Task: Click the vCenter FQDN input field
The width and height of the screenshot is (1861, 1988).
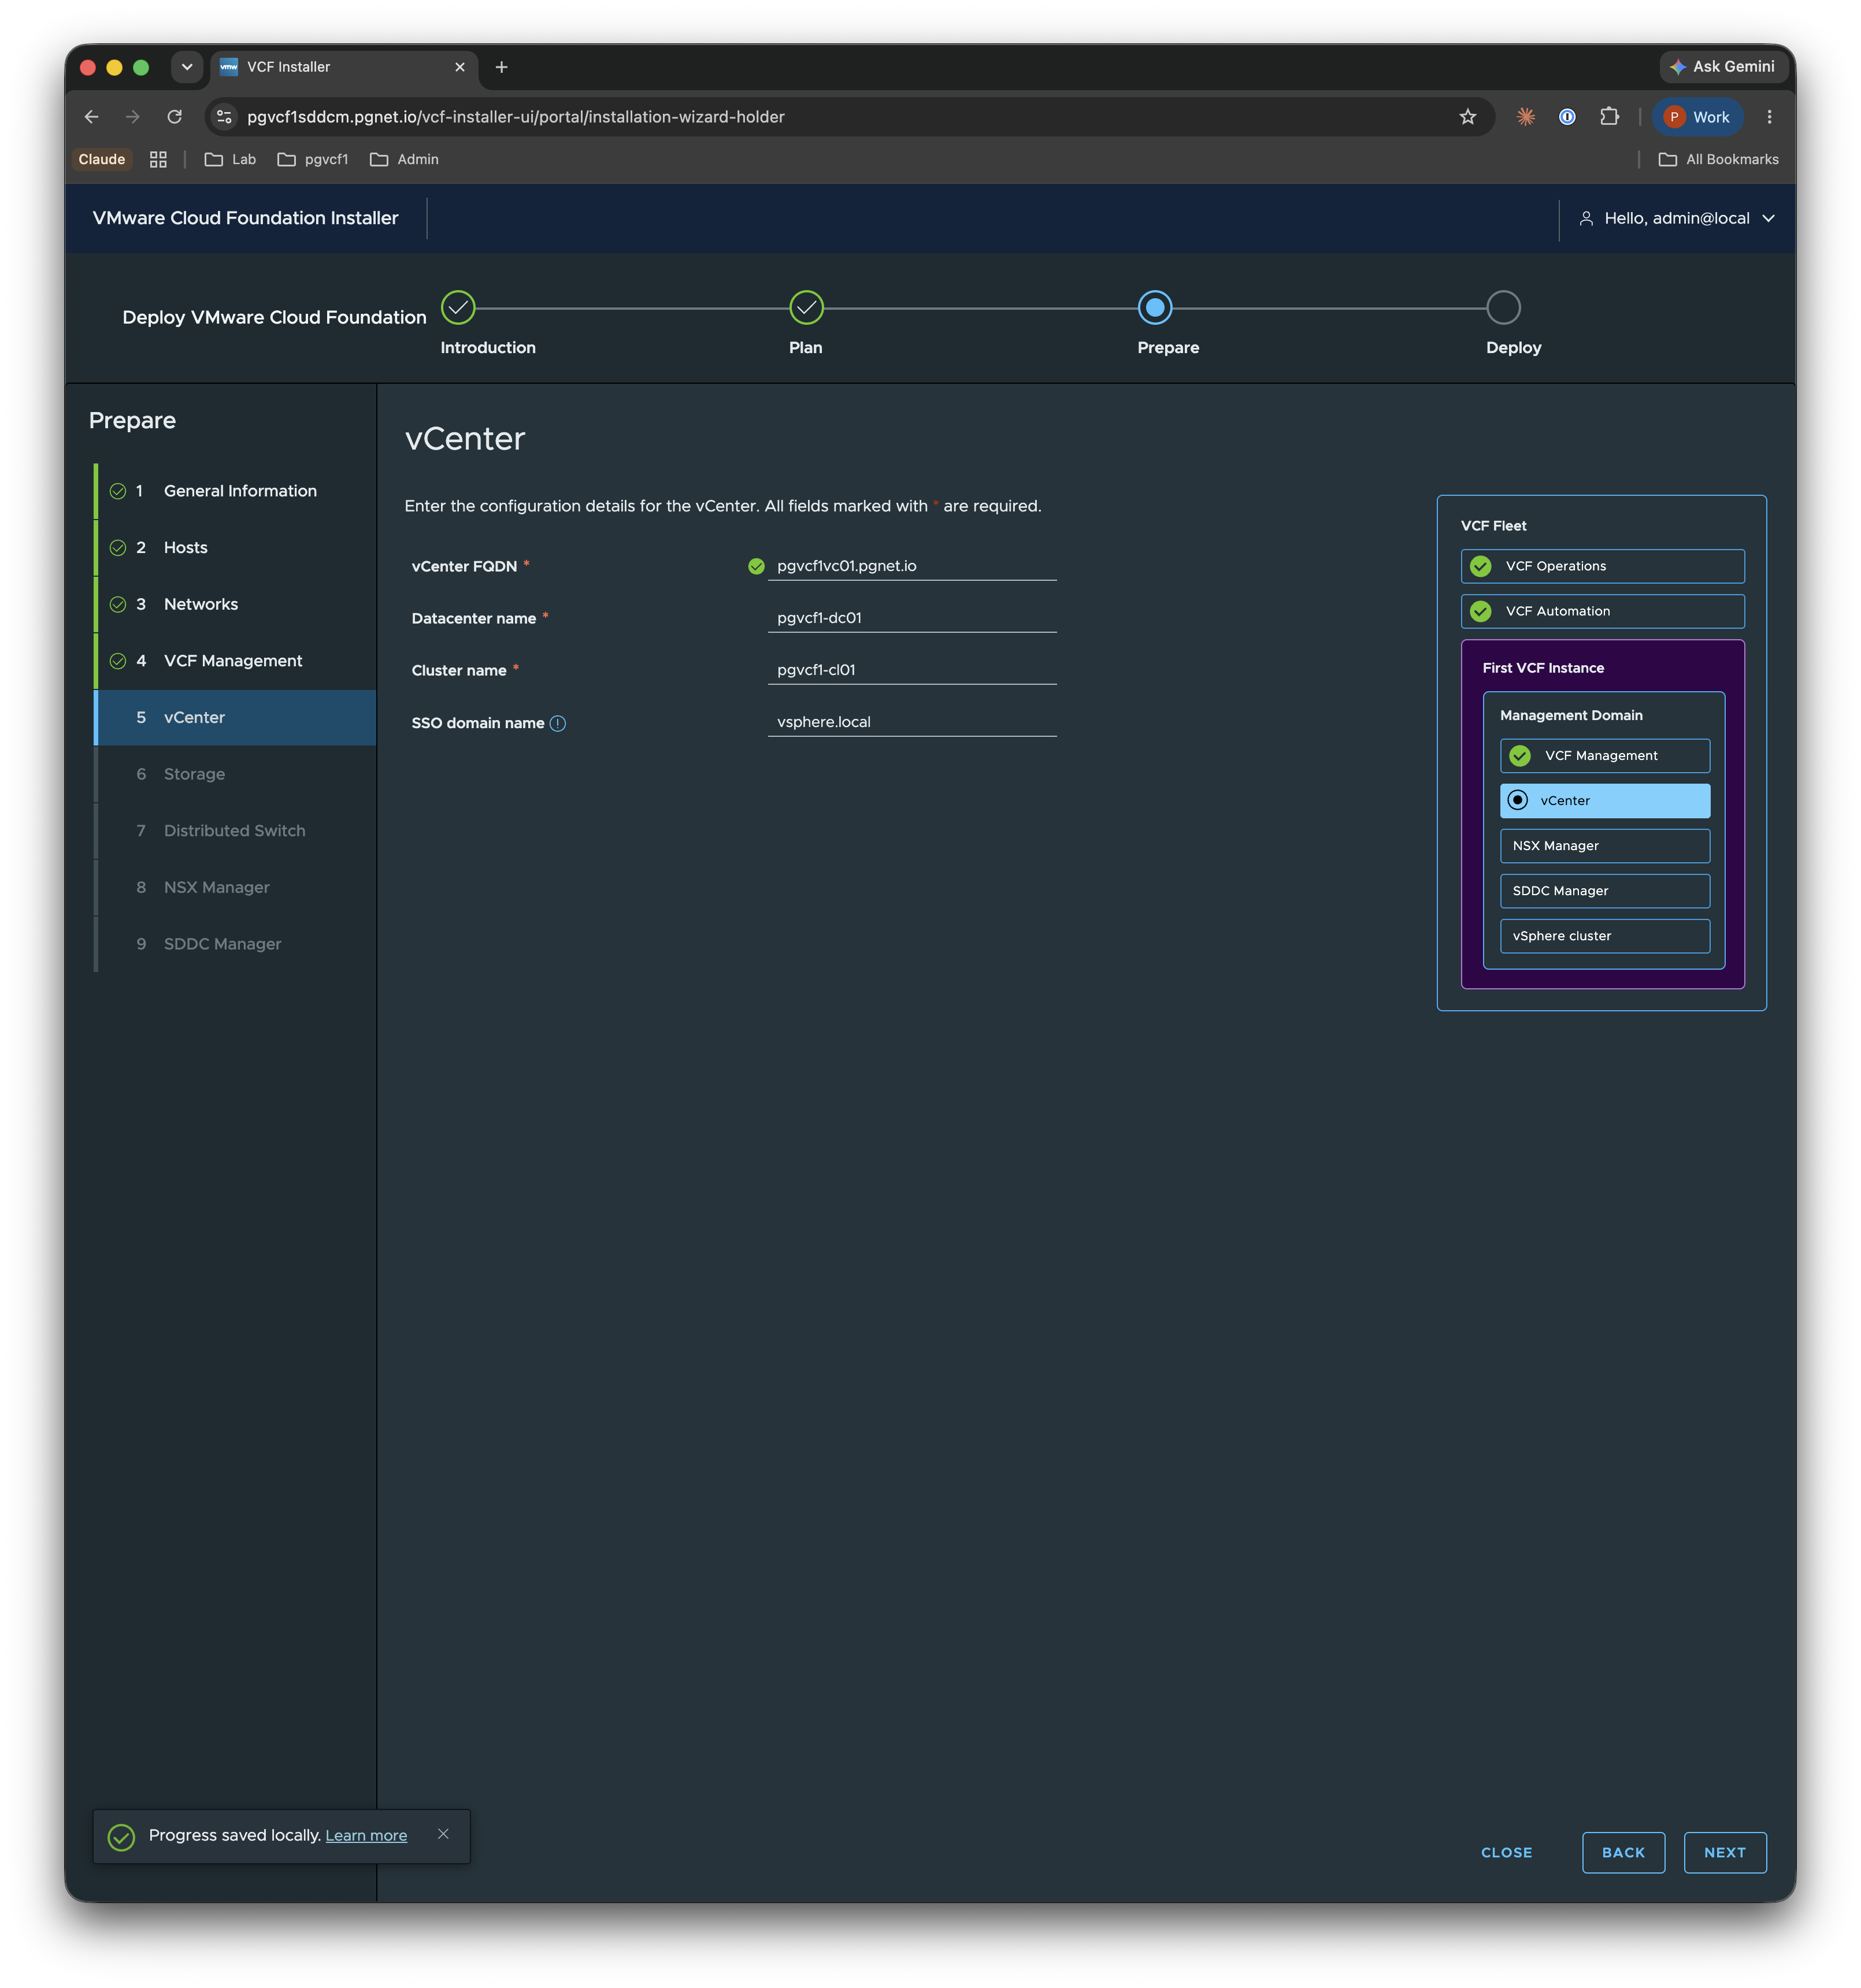Action: coord(912,566)
